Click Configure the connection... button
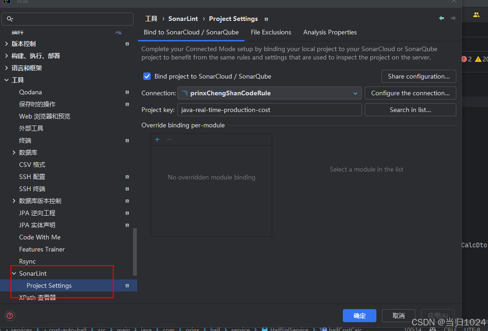 (x=410, y=93)
